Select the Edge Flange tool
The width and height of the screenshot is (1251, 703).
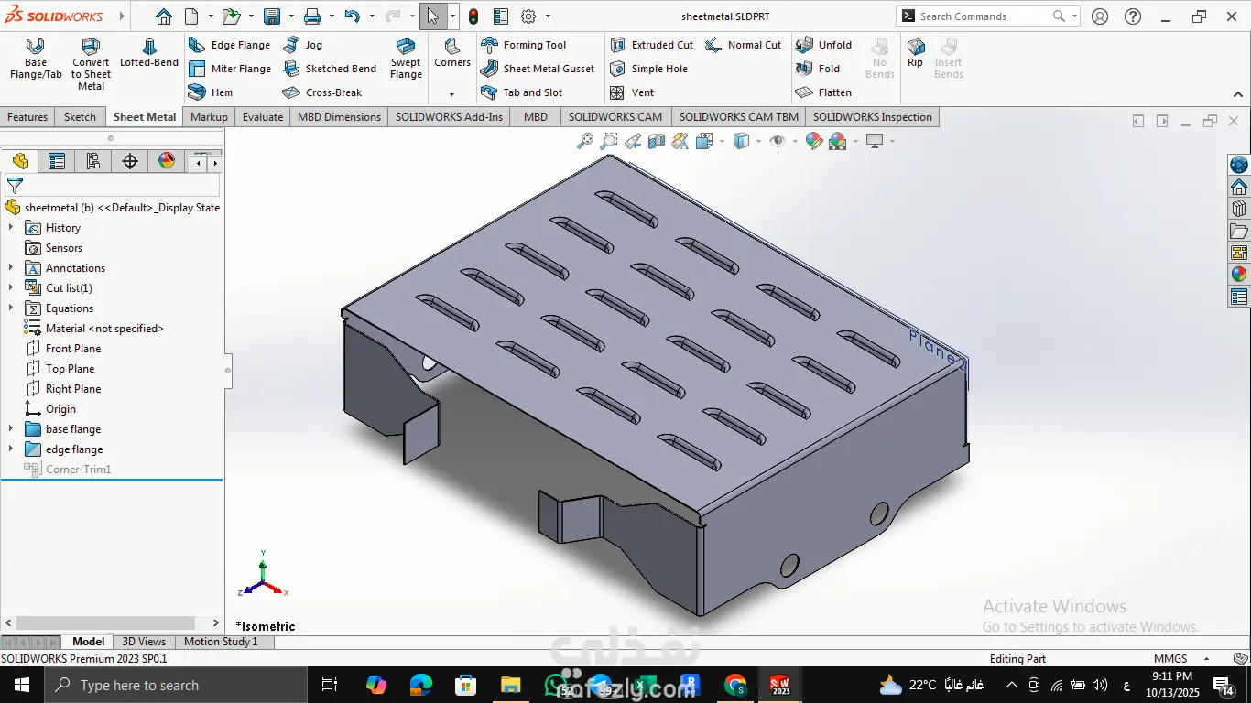[230, 45]
